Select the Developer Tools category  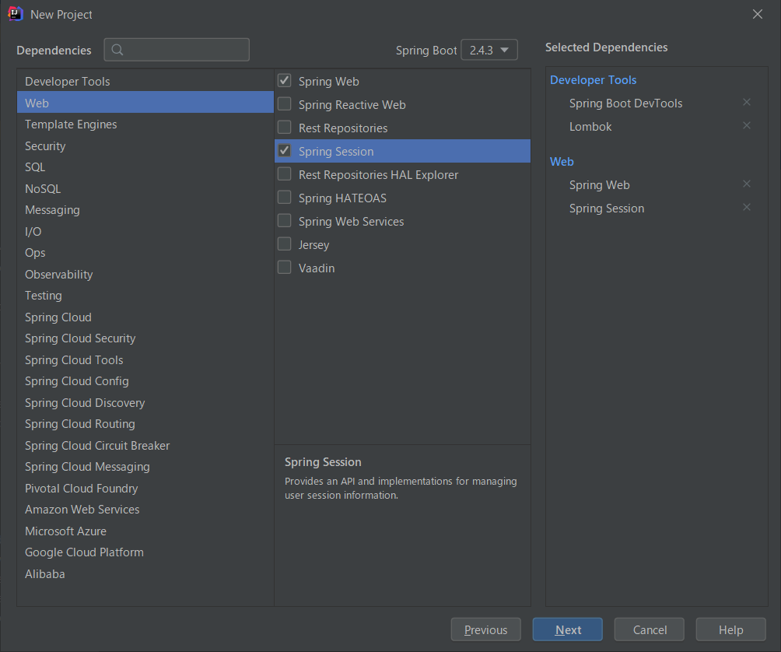click(x=68, y=82)
